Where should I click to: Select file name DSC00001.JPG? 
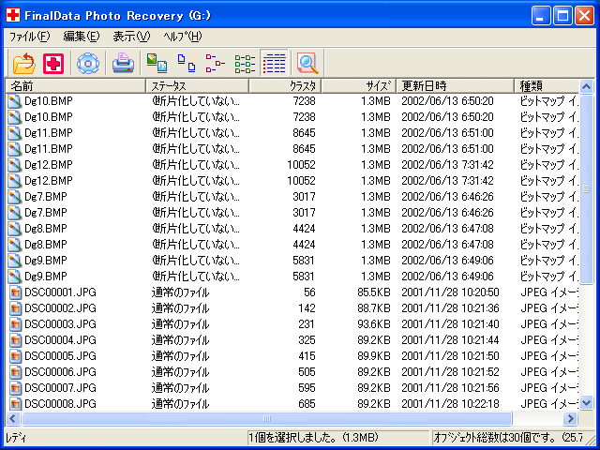tap(60, 292)
